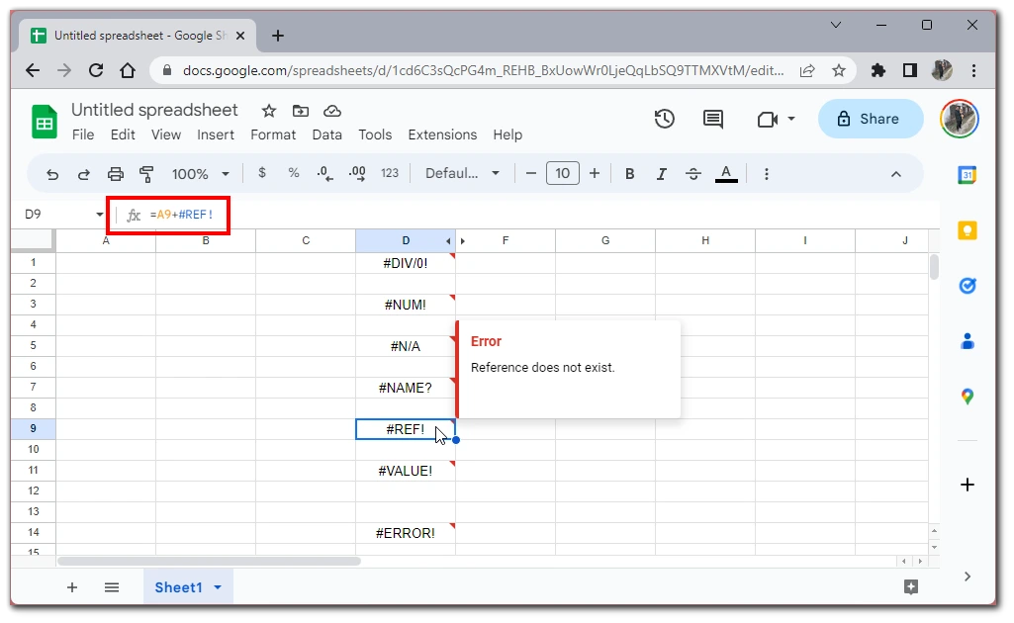Open the font family dropdown
The height and width of the screenshot is (623, 1014).
[x=460, y=173]
